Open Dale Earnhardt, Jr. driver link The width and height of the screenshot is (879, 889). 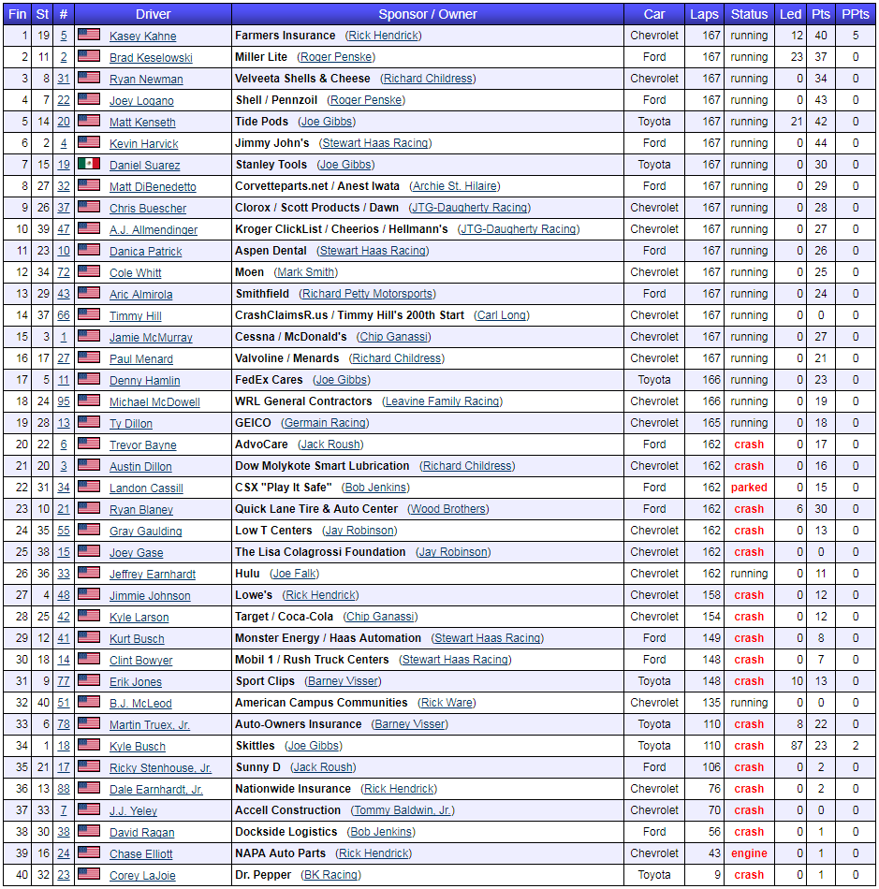pyautogui.click(x=156, y=790)
